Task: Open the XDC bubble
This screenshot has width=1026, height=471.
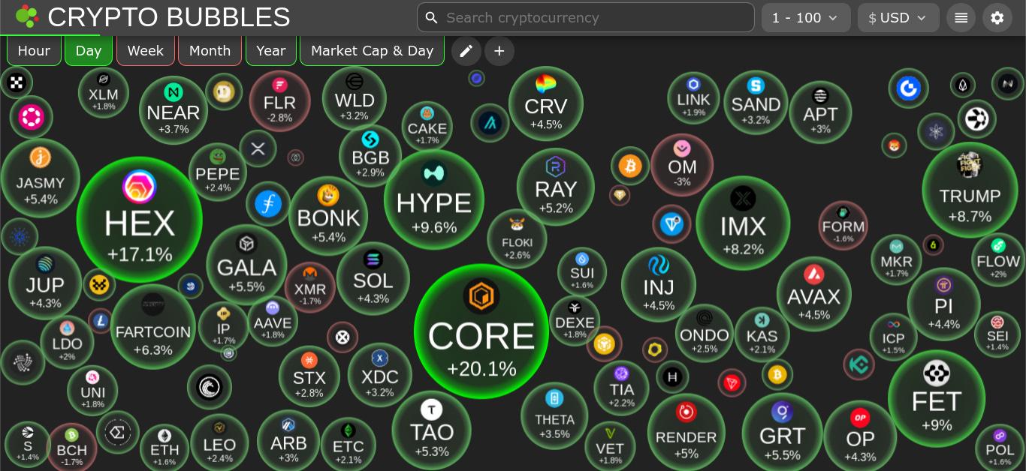Action: pyautogui.click(x=380, y=374)
